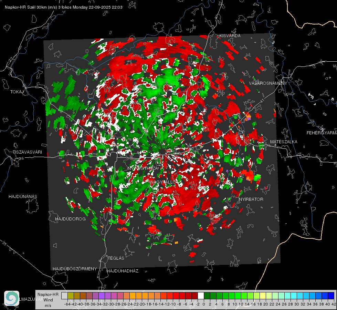Select the TÉGLÁS town label
Image resolution: width=337 pixels, height=310 pixels.
[116, 258]
